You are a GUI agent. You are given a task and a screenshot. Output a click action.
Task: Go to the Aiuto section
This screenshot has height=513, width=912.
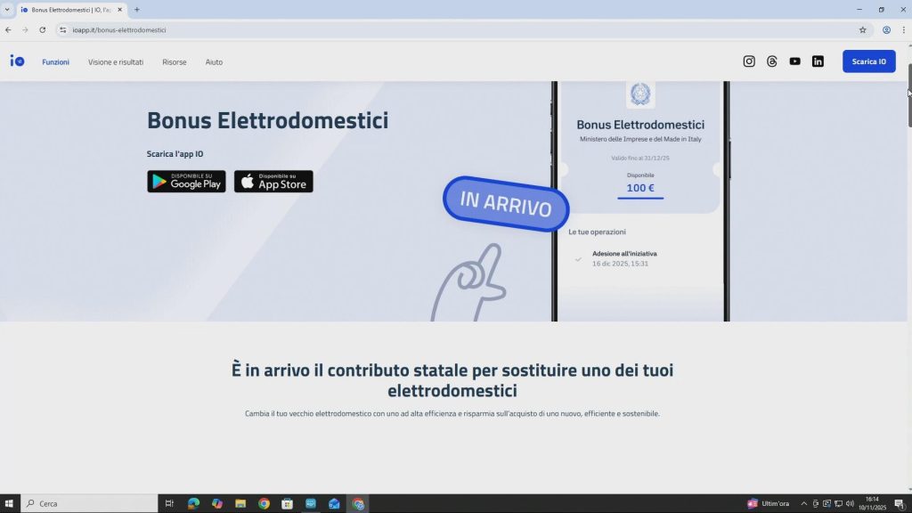pyautogui.click(x=214, y=62)
